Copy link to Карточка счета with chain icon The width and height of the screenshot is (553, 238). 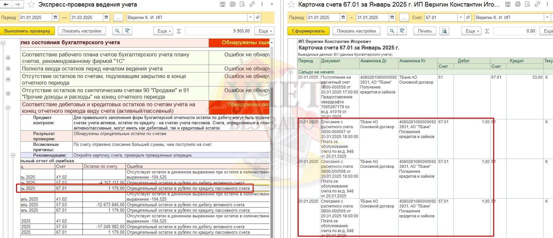click(537, 5)
